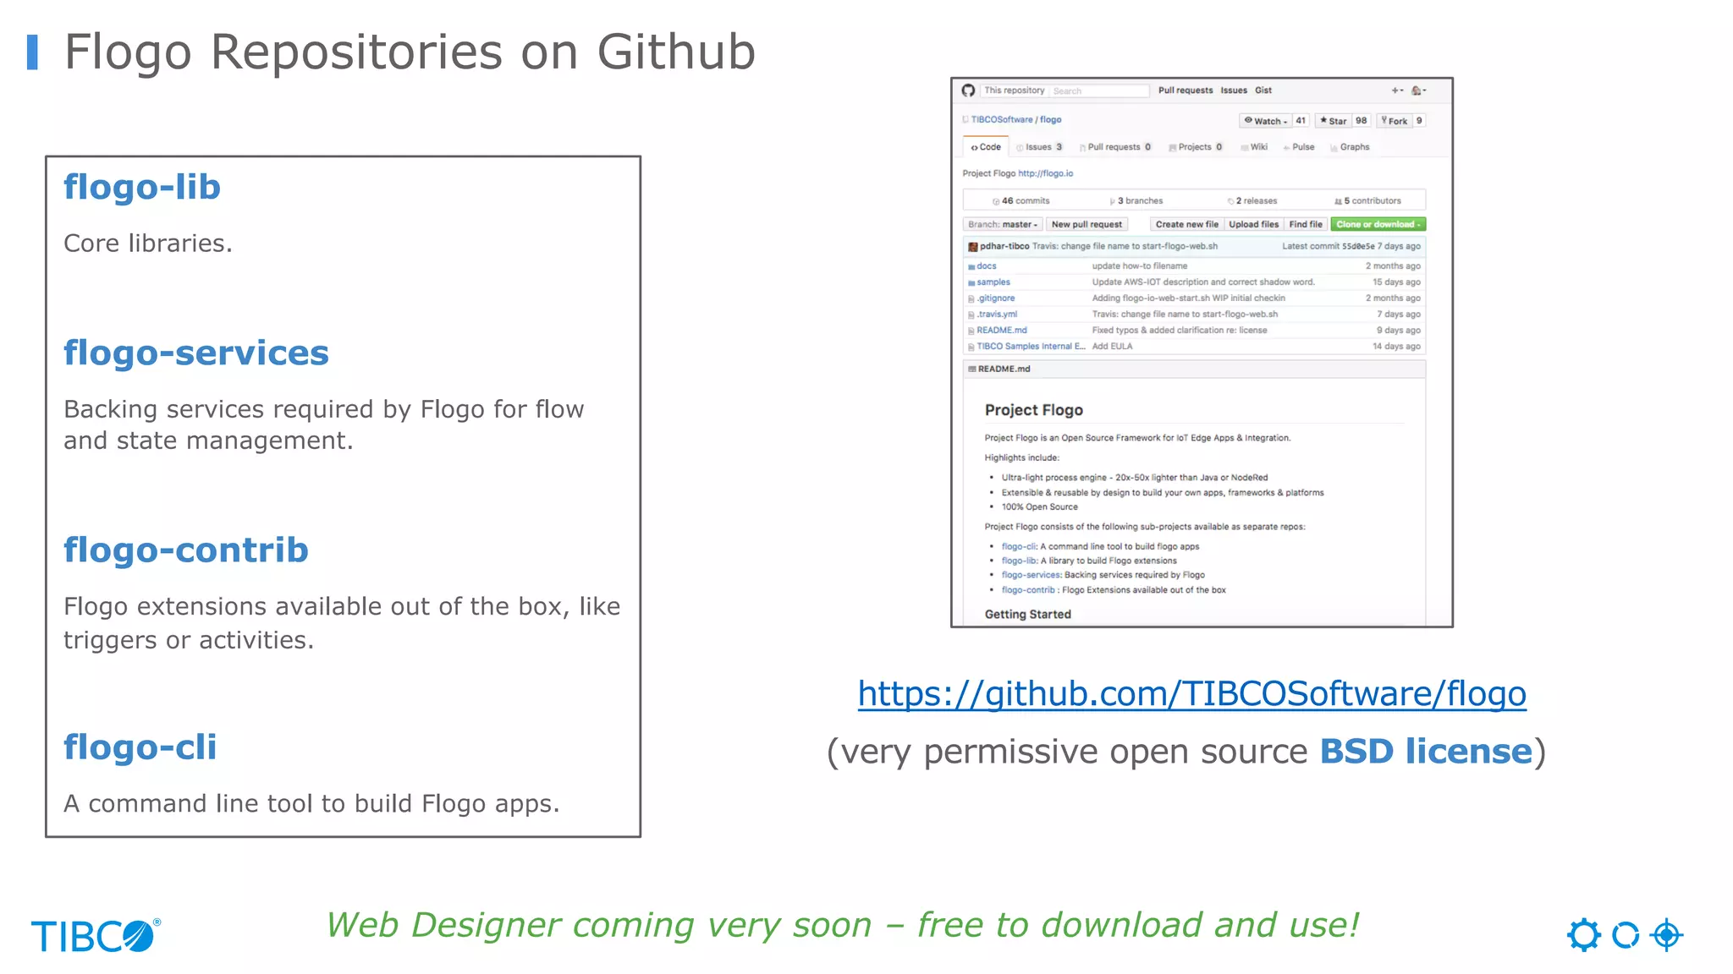This screenshot has height=974, width=1733.
Task: Click the gear icon at bottom right
Action: [1583, 935]
